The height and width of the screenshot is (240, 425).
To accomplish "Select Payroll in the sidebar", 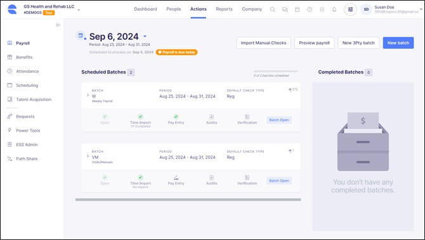I will (23, 43).
